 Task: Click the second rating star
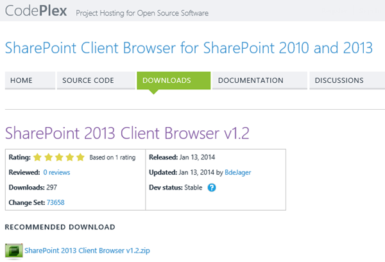pyautogui.click(x=48, y=157)
